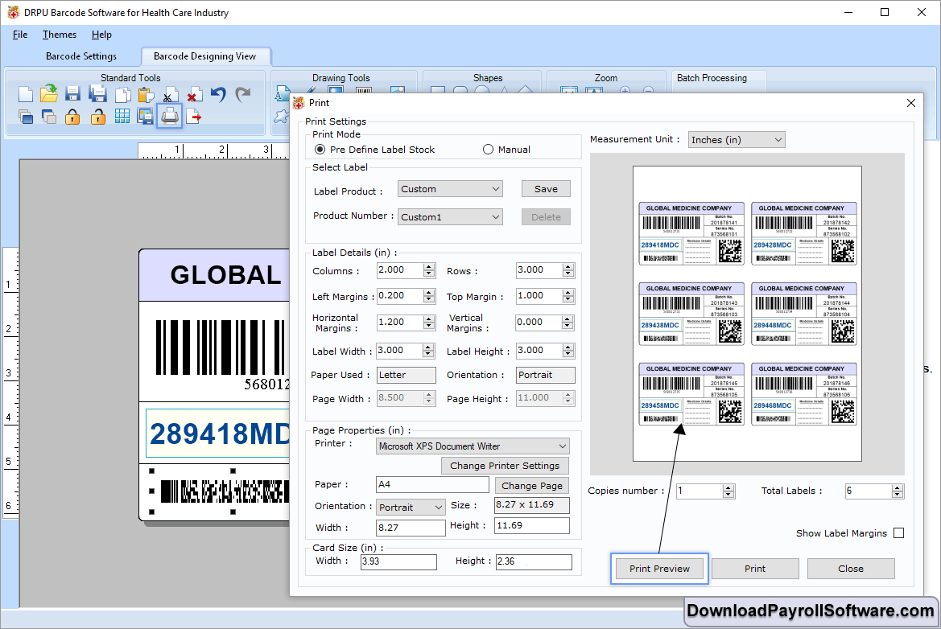The width and height of the screenshot is (941, 629).
Task: Click the Change Printer Settings button
Action: [505, 466]
